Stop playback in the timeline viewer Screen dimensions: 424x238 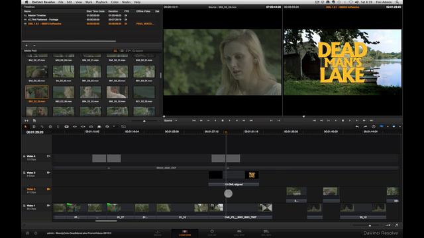[343, 120]
